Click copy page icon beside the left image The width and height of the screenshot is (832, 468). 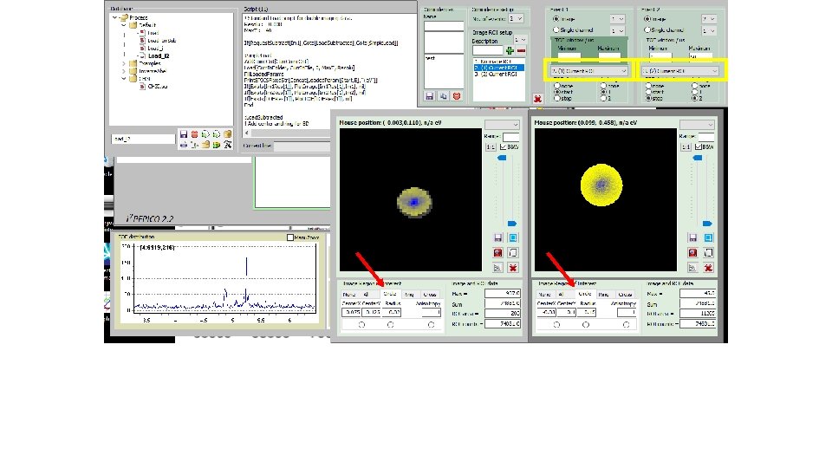click(513, 252)
